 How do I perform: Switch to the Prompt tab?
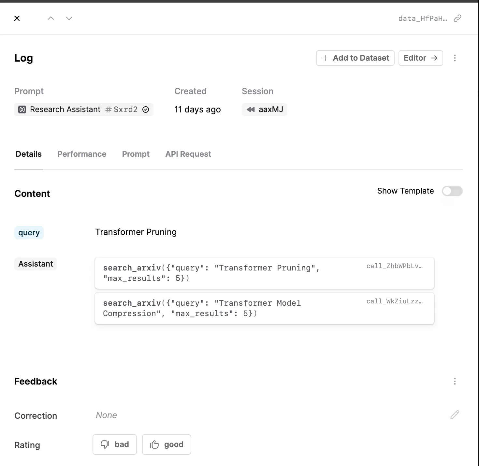coord(136,154)
